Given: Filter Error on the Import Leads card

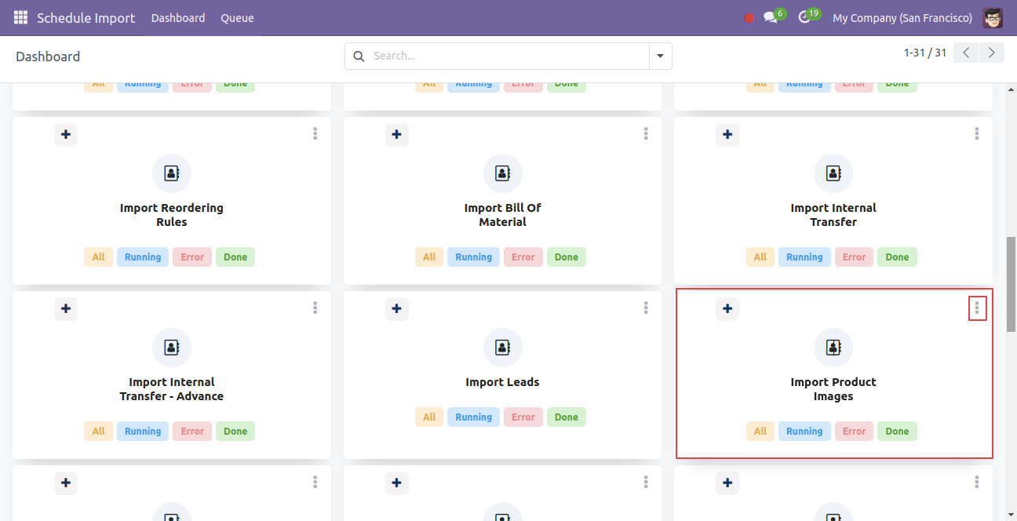Looking at the screenshot, I should [x=523, y=417].
